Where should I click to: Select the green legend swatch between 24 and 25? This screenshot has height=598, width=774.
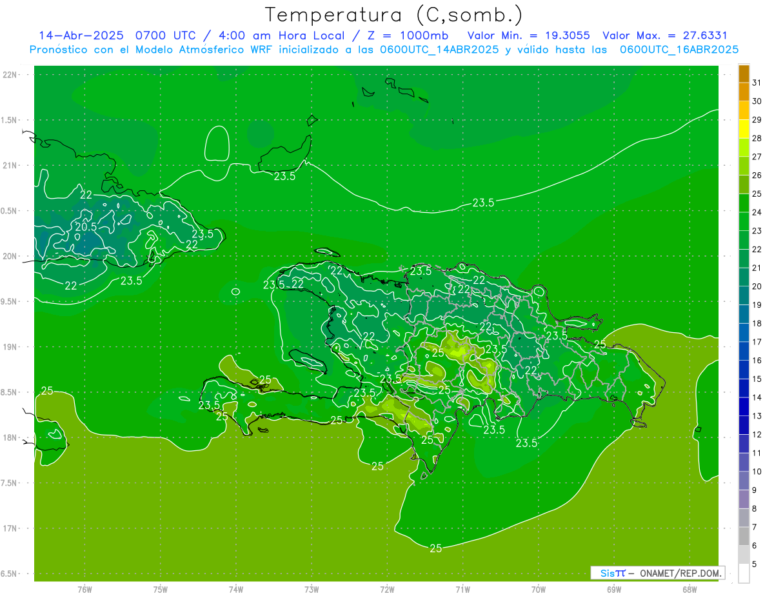[x=744, y=203]
